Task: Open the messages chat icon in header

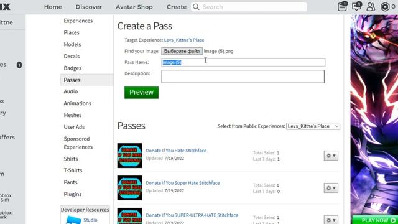Action: coord(356,6)
